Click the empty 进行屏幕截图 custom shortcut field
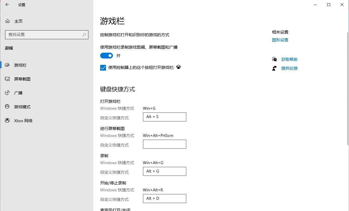The width and height of the screenshot is (349, 211). tap(164, 144)
